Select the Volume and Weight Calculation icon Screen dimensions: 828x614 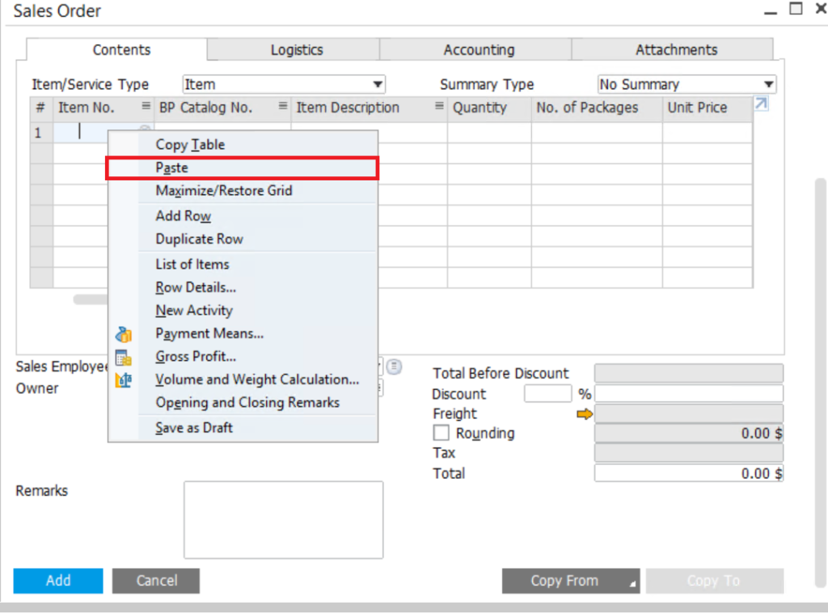(x=123, y=379)
